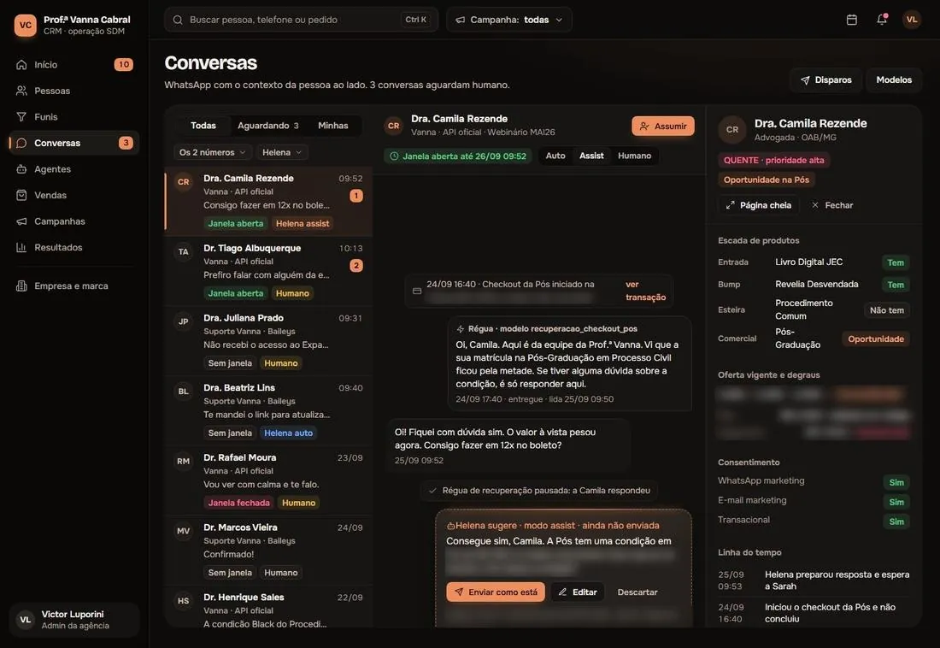Viewport: 940px width, 648px height.
Task: Click the X icon next to Fechar
Action: pyautogui.click(x=815, y=205)
